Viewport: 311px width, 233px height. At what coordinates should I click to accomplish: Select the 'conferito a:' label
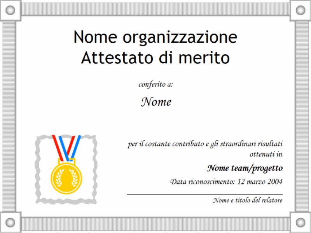pos(155,84)
